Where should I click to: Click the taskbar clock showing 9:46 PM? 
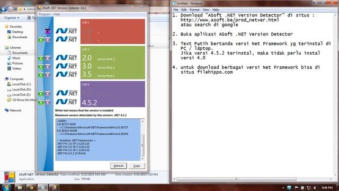coord(327,188)
